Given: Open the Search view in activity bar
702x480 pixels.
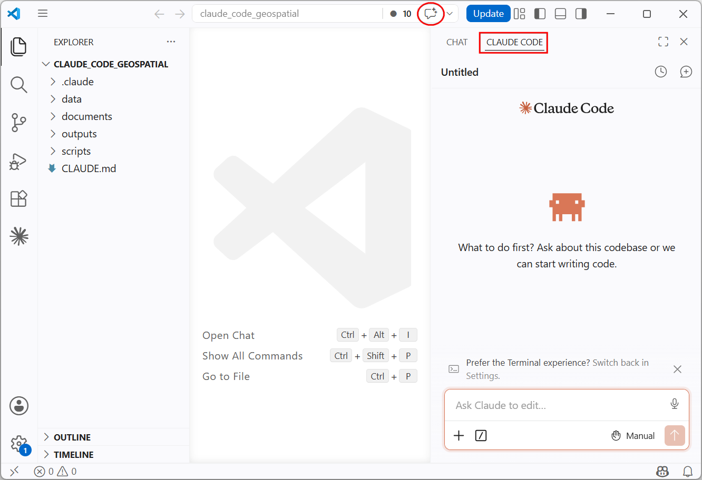Looking at the screenshot, I should [18, 84].
